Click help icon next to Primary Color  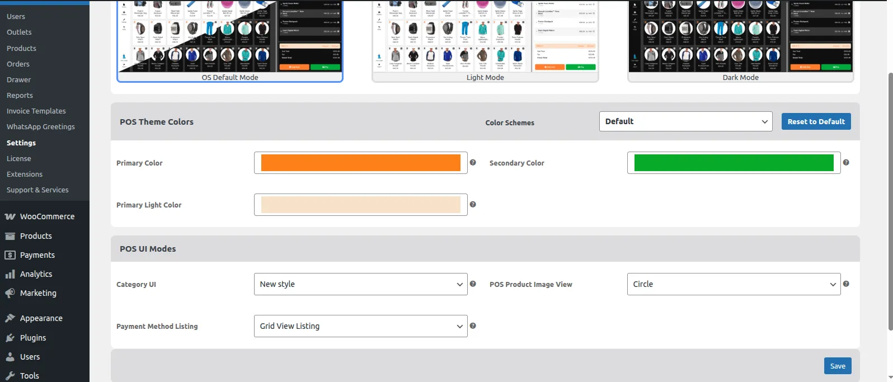coord(473,163)
